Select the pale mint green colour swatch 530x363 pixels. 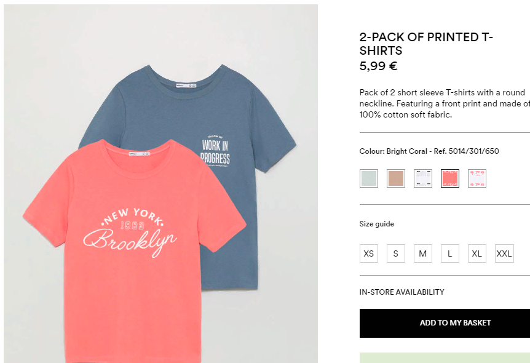pos(369,178)
